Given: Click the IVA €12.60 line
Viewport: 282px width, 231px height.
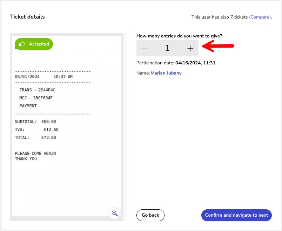Looking at the screenshot, I should [x=37, y=129].
